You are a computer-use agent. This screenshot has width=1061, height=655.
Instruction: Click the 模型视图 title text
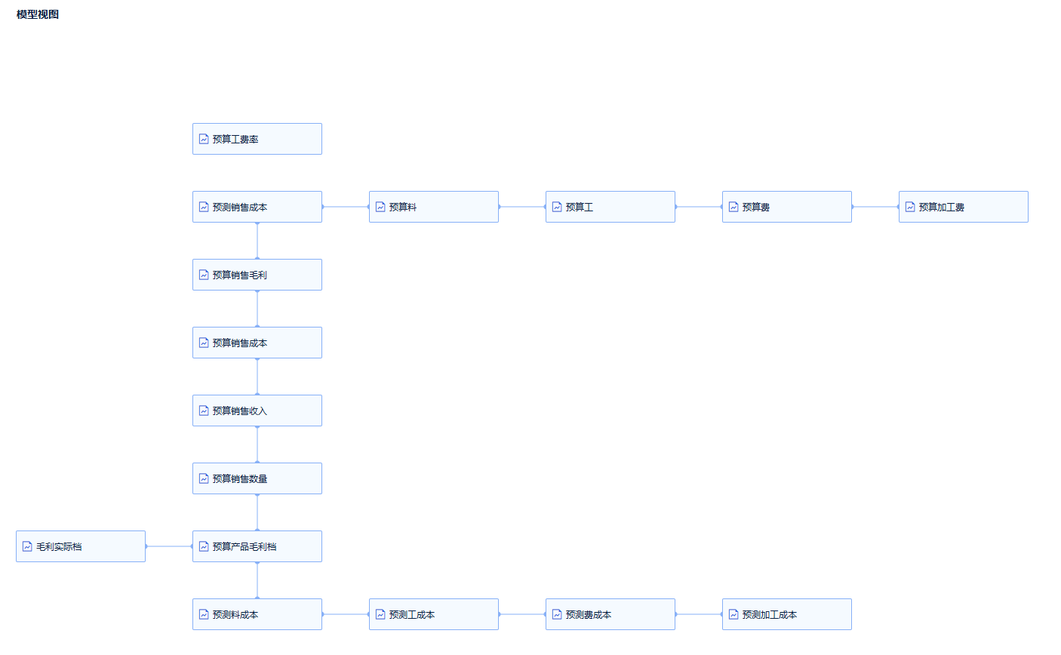38,14
